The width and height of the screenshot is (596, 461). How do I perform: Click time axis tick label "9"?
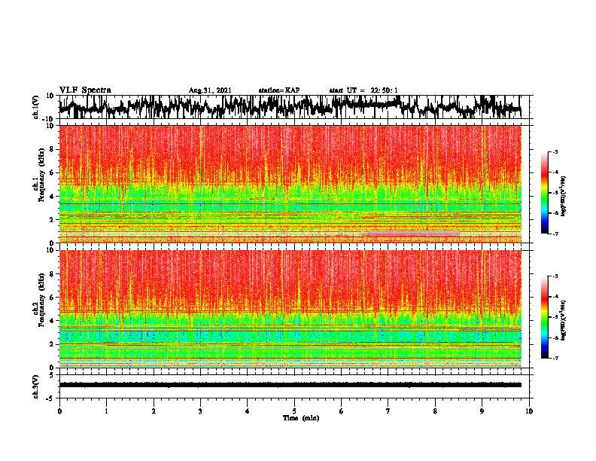click(482, 411)
